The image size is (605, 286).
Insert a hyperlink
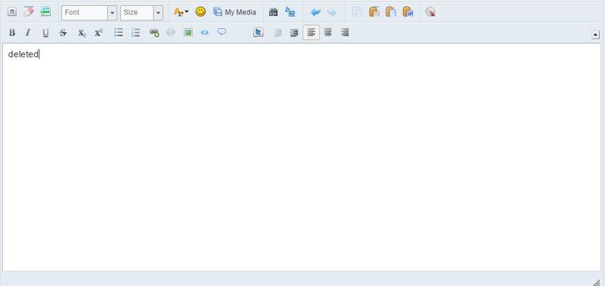154,33
